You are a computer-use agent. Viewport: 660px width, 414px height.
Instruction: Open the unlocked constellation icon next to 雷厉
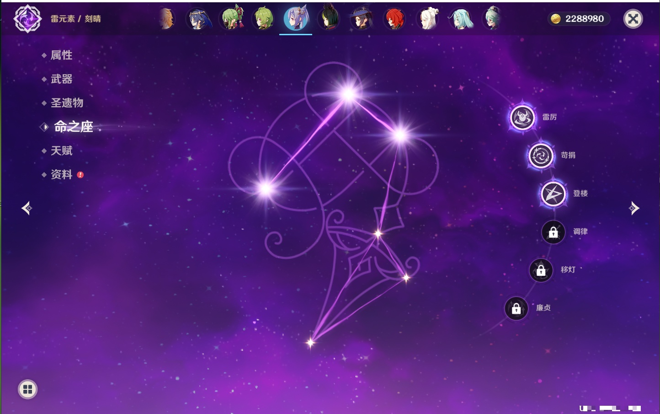pyautogui.click(x=522, y=117)
